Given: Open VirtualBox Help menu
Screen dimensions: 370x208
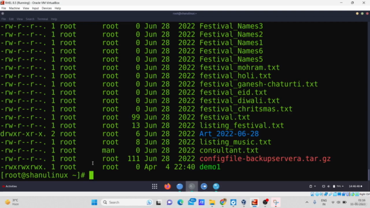Looking at the screenshot, I should pyautogui.click(x=58, y=8).
